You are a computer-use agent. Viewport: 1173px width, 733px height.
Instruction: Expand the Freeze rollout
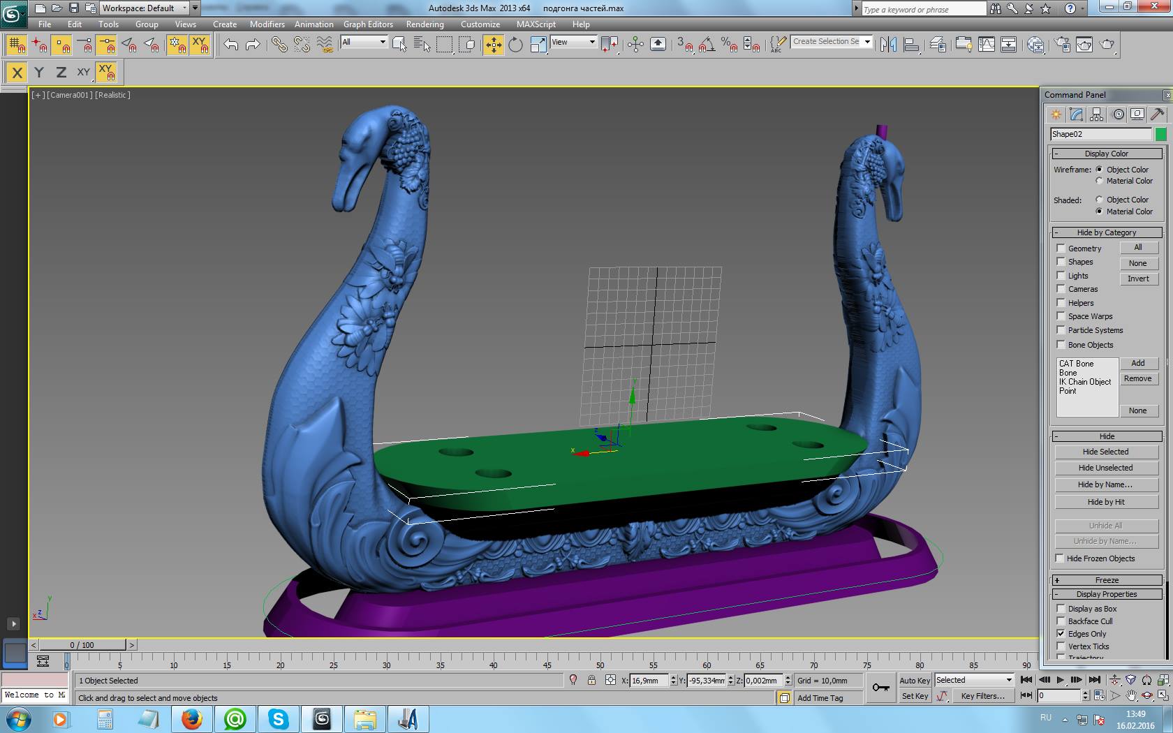pos(1107,580)
